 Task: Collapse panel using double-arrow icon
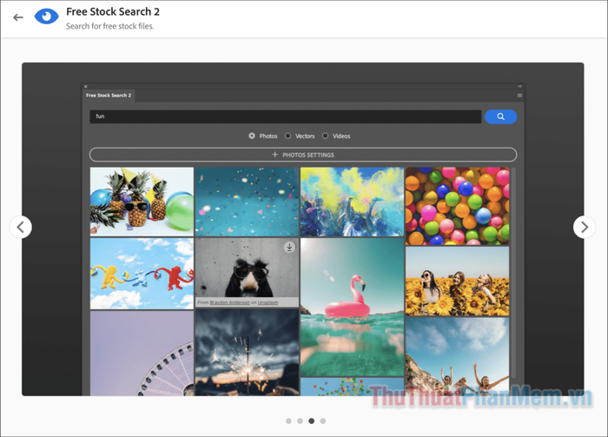click(x=519, y=87)
